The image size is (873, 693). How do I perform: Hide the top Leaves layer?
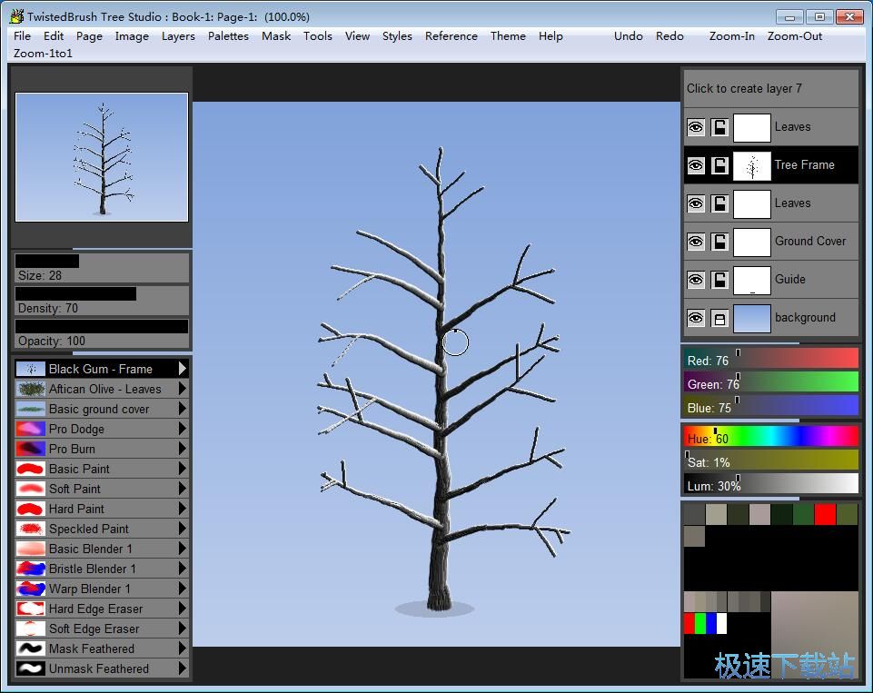[696, 127]
